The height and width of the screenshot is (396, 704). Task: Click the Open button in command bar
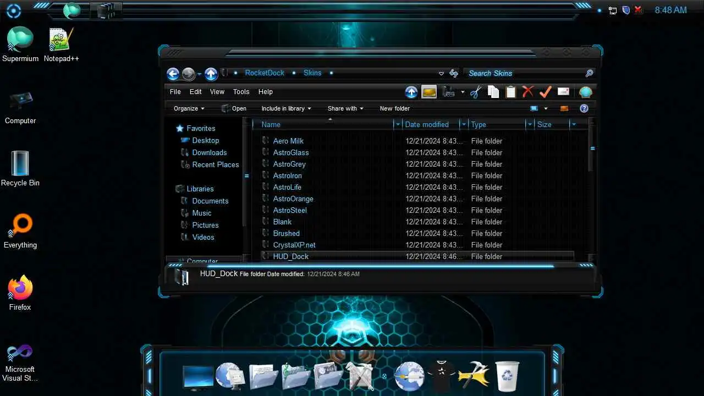(x=234, y=108)
